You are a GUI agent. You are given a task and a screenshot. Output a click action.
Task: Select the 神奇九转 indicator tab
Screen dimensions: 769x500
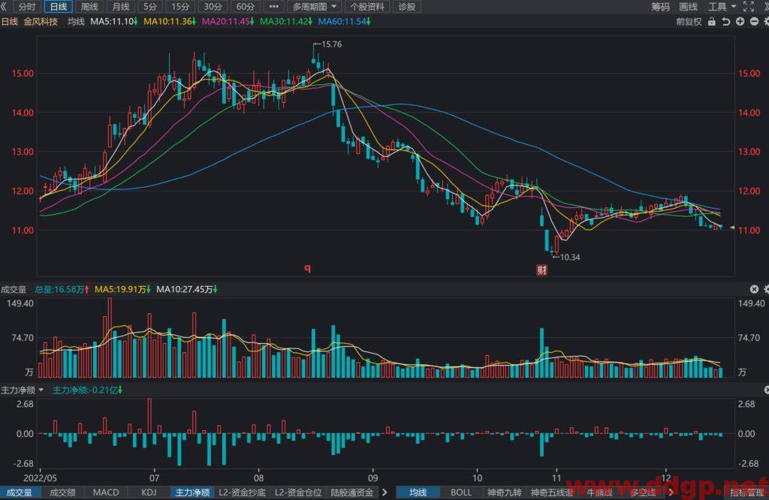(504, 492)
